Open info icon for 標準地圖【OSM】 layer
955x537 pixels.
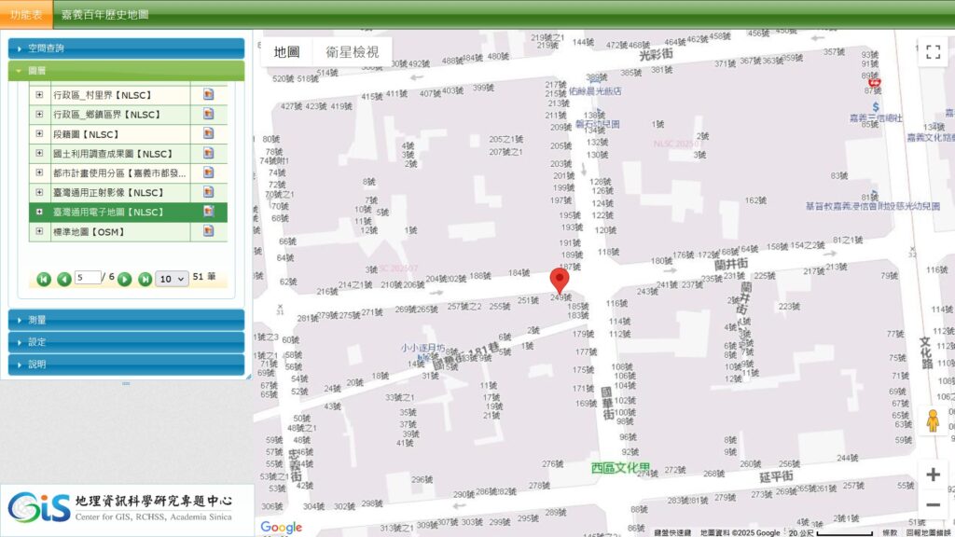pos(209,231)
